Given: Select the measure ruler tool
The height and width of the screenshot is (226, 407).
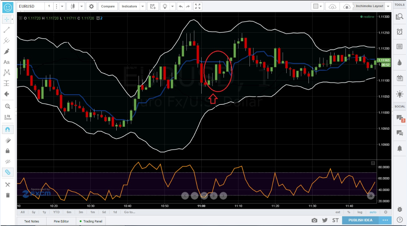Looking at the screenshot, I should pos(7,117).
